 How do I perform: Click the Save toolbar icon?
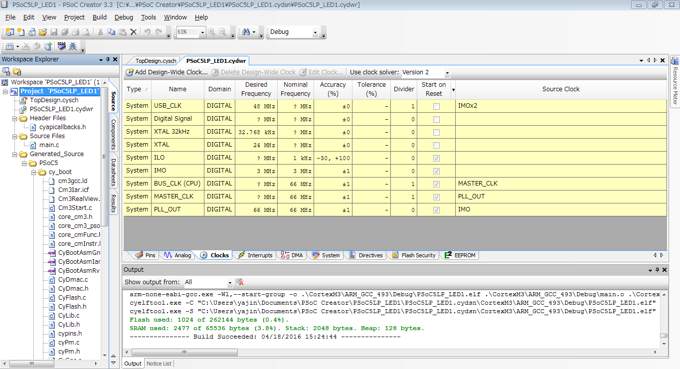(54, 32)
